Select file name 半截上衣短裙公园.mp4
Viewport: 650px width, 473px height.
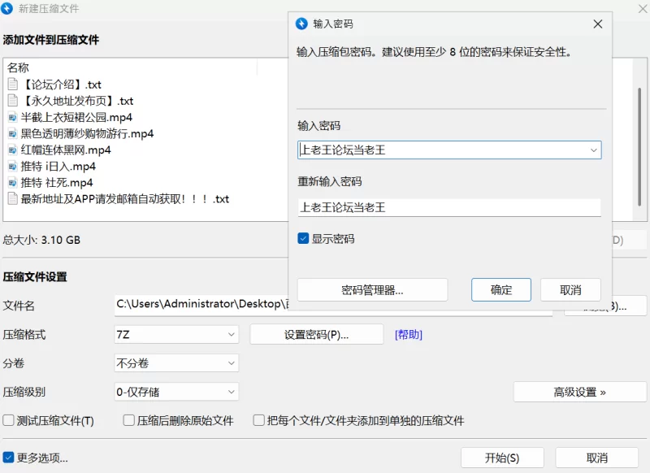point(76,117)
